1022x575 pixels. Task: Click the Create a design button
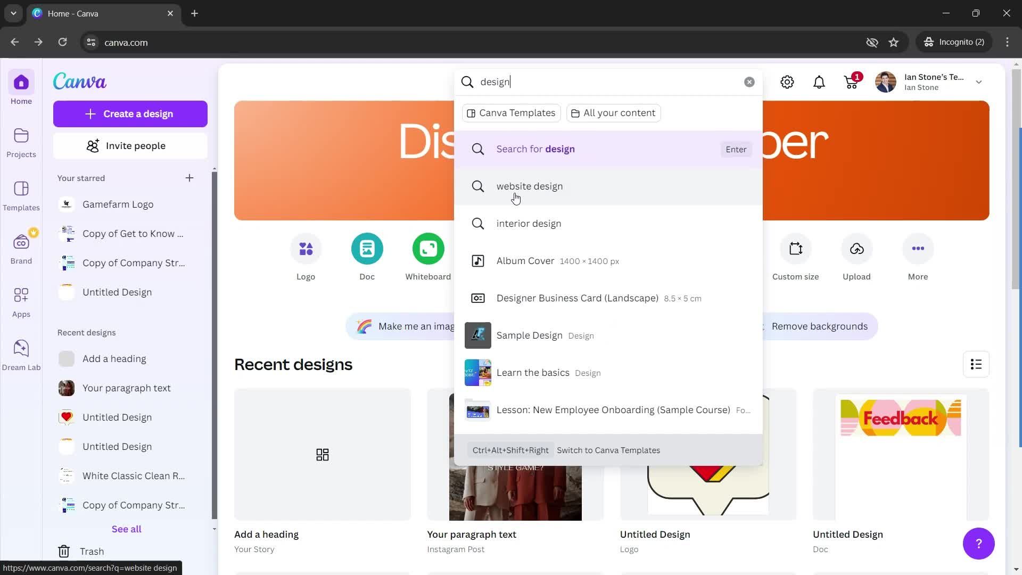[x=130, y=114]
